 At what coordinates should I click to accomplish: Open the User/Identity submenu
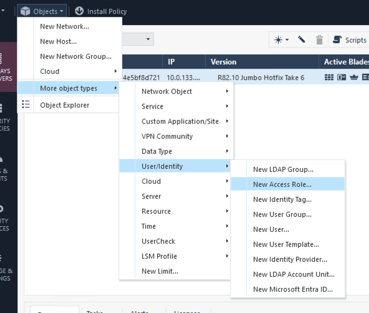click(175, 166)
